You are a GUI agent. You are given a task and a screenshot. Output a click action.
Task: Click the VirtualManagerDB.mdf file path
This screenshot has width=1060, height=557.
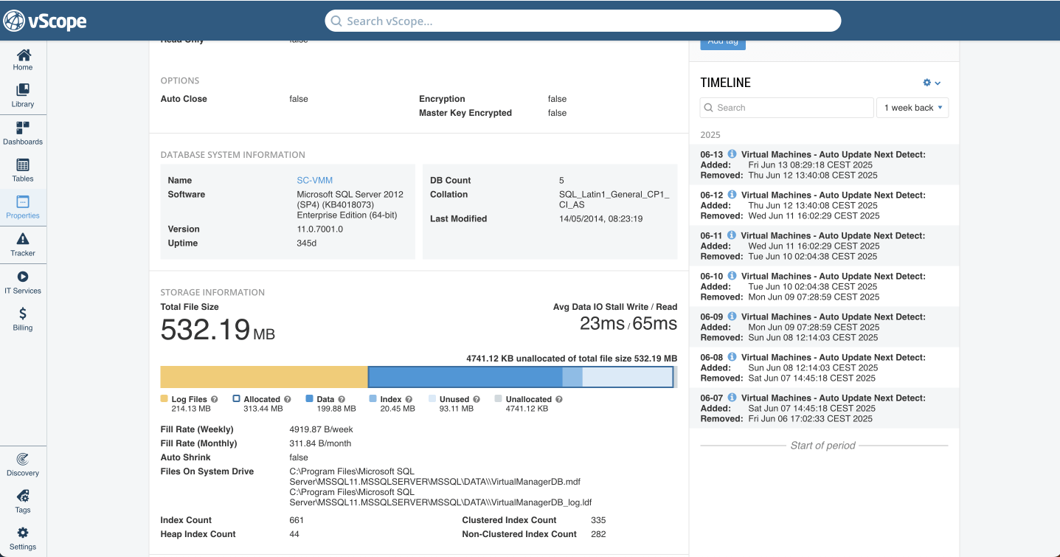pyautogui.click(x=434, y=477)
